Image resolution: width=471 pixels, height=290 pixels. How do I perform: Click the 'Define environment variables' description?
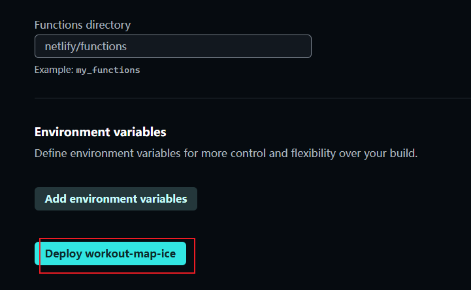pyautogui.click(x=226, y=153)
